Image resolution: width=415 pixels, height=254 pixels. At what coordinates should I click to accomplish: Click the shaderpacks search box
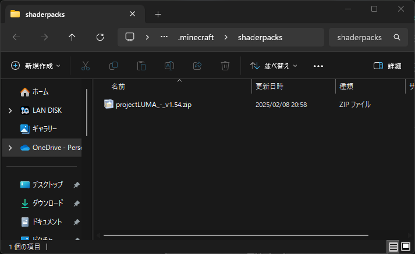361,37
